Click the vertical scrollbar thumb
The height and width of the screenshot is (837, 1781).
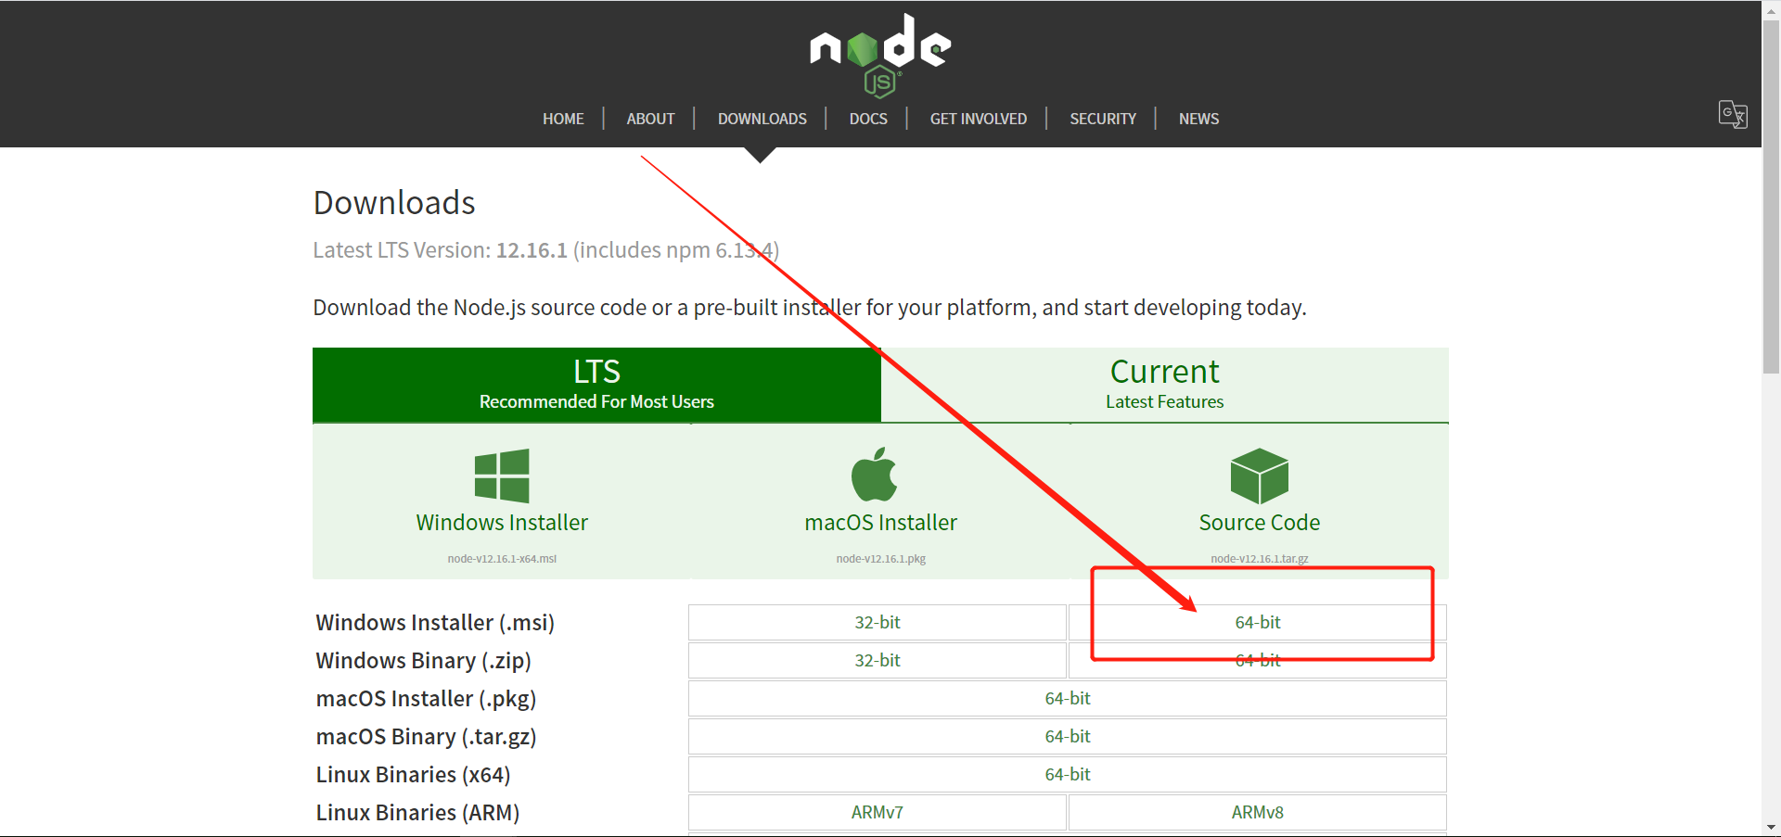(1772, 195)
